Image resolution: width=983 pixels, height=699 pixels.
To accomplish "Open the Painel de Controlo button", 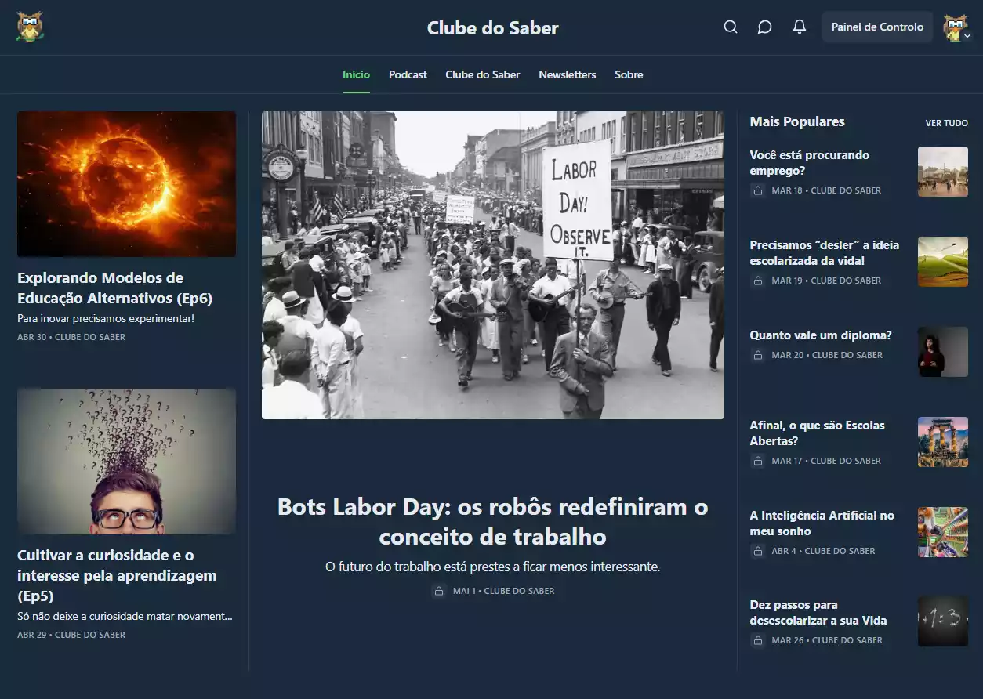I will (877, 27).
